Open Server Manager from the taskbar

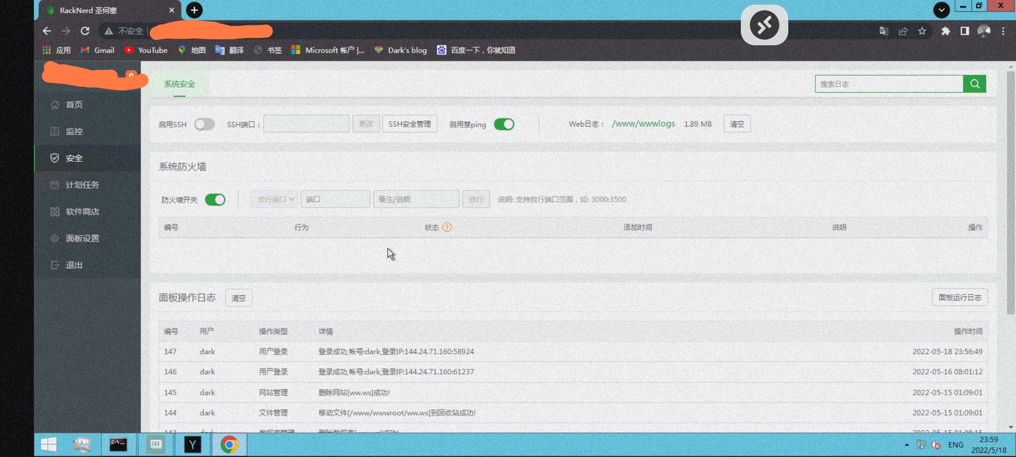click(82, 445)
